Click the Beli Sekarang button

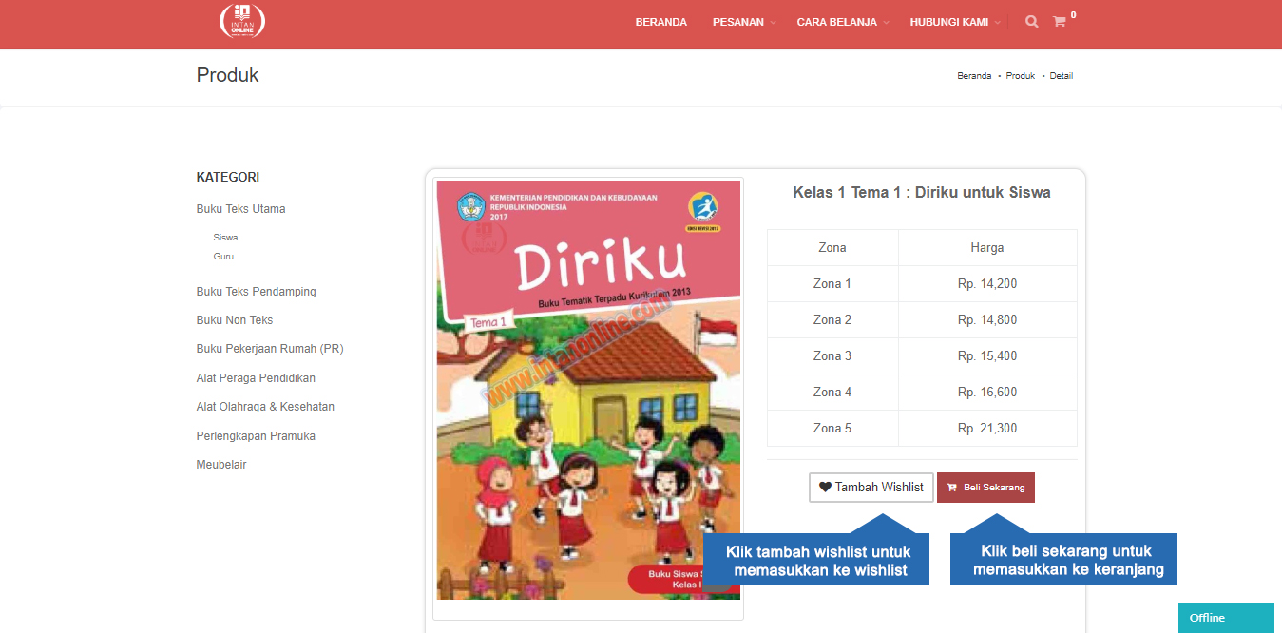pos(985,488)
